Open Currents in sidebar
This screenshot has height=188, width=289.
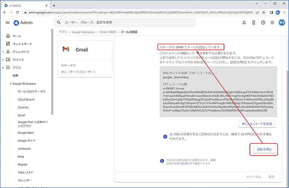pos(23,107)
